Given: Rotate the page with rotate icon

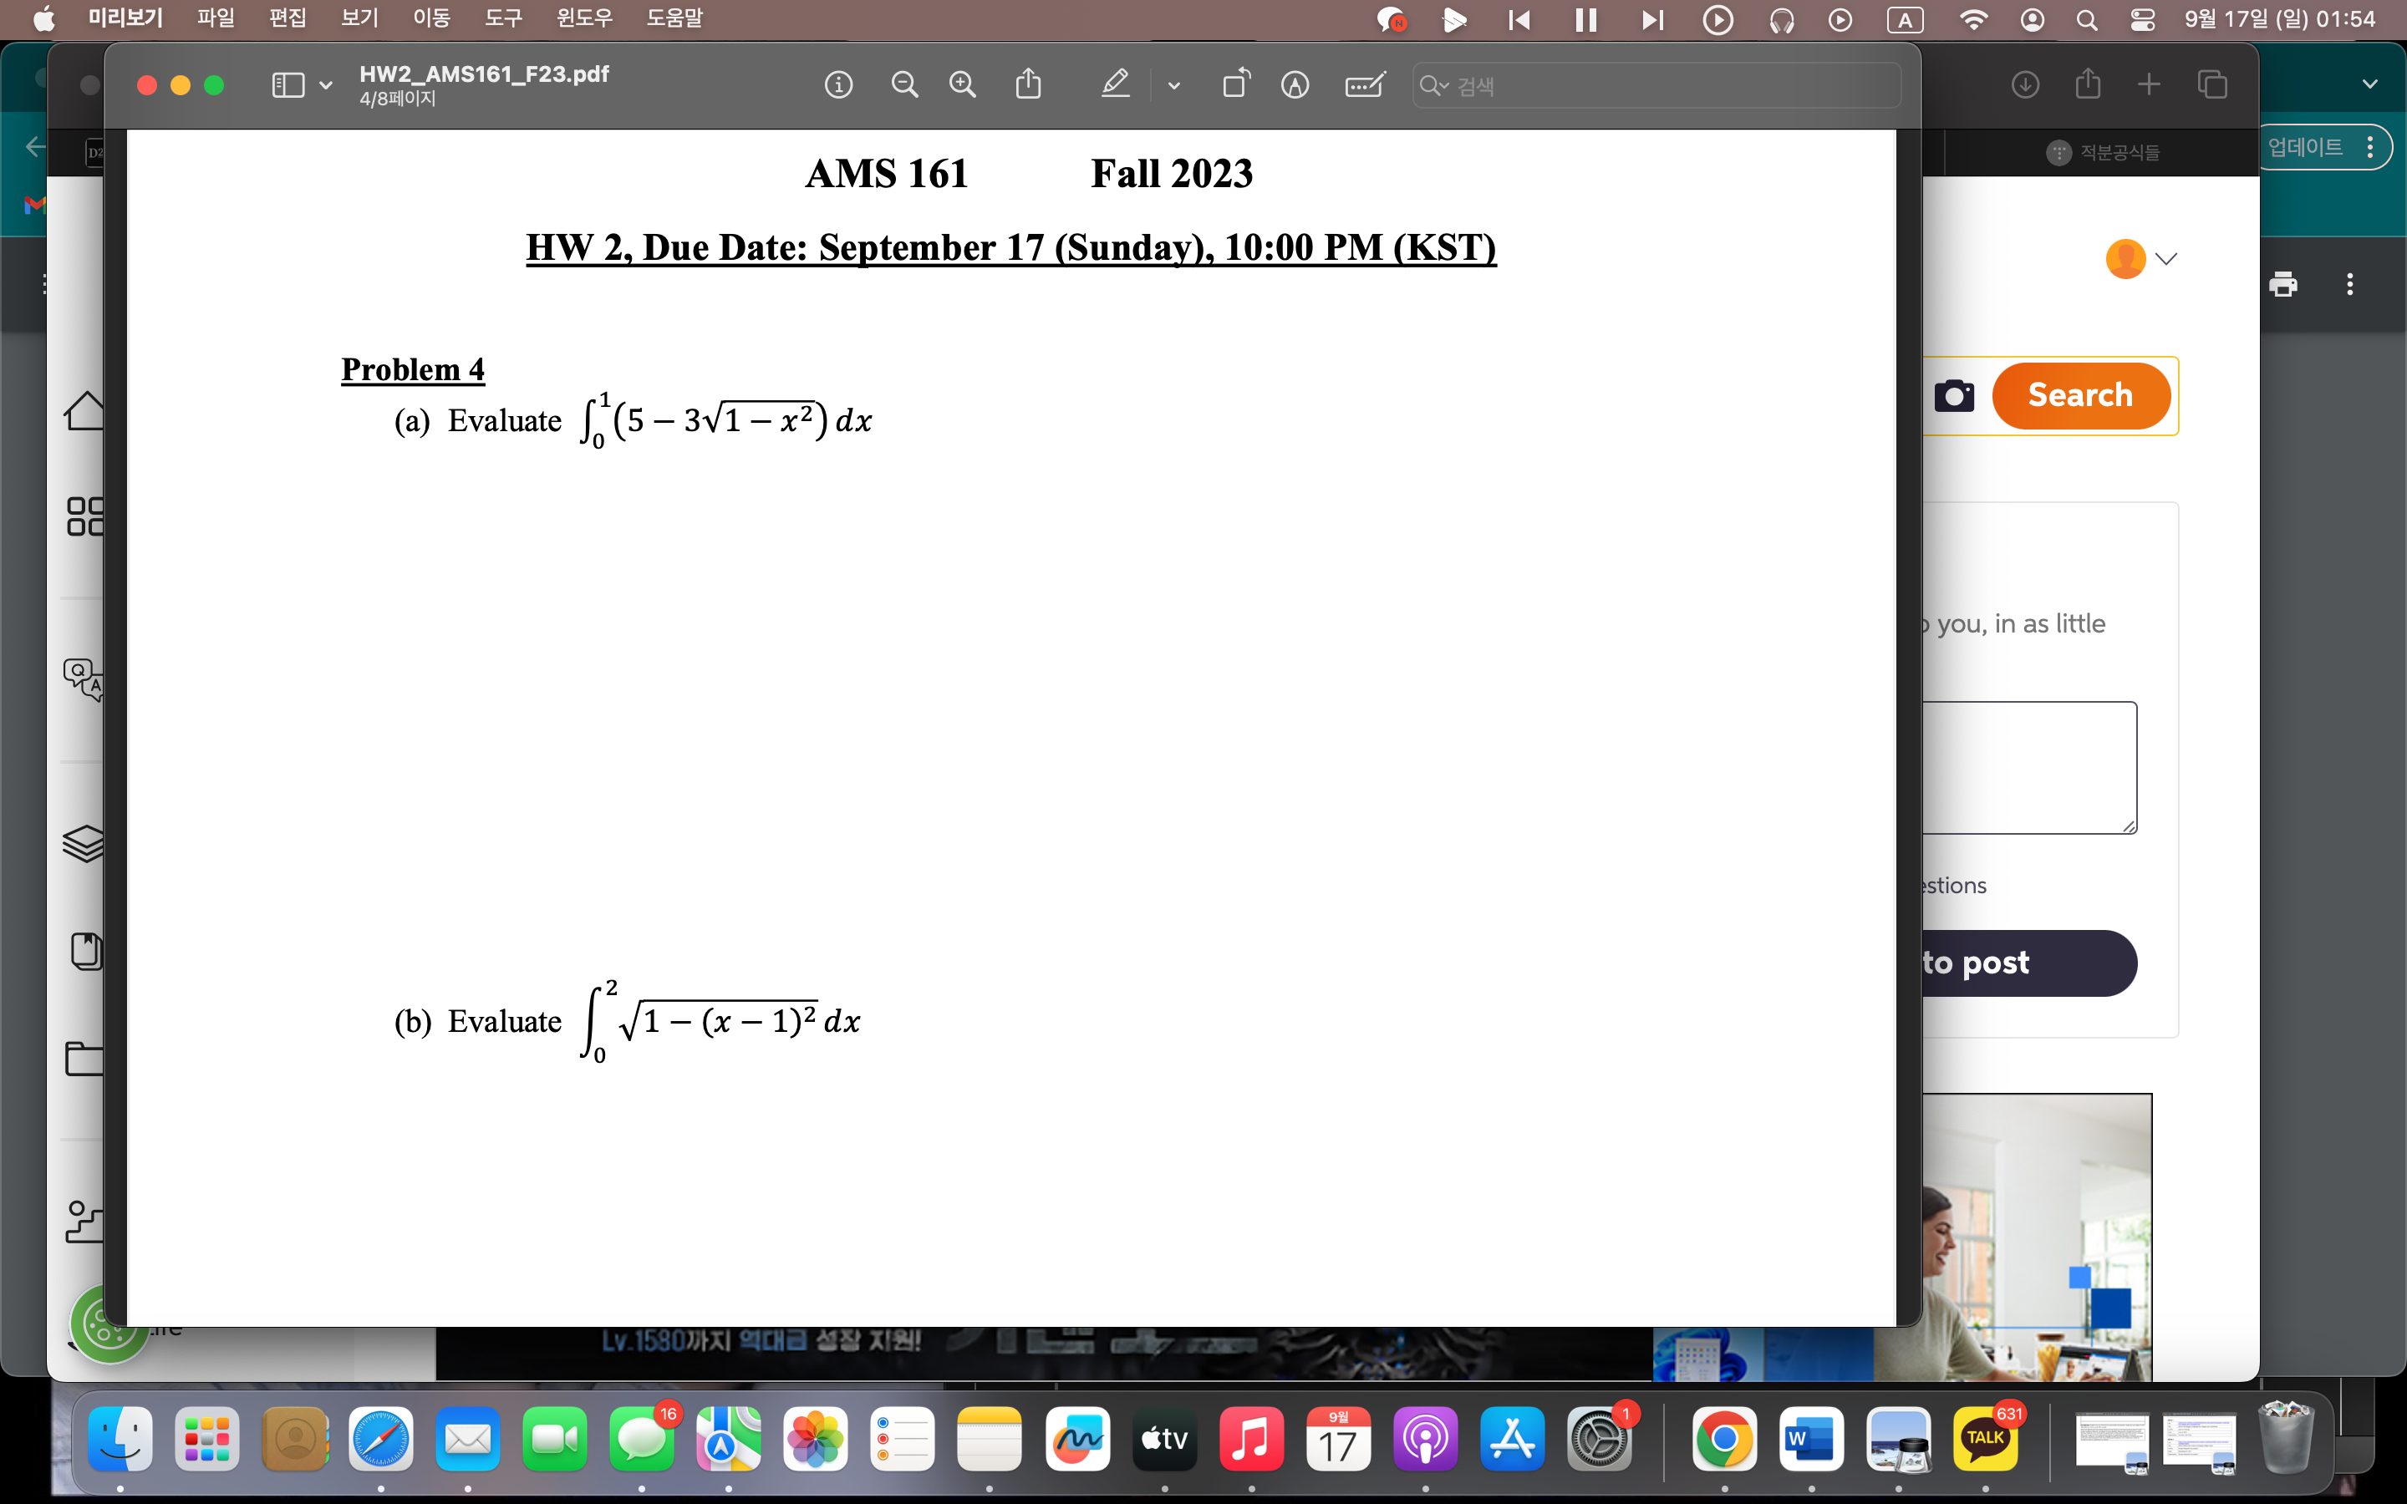Looking at the screenshot, I should (x=1235, y=85).
